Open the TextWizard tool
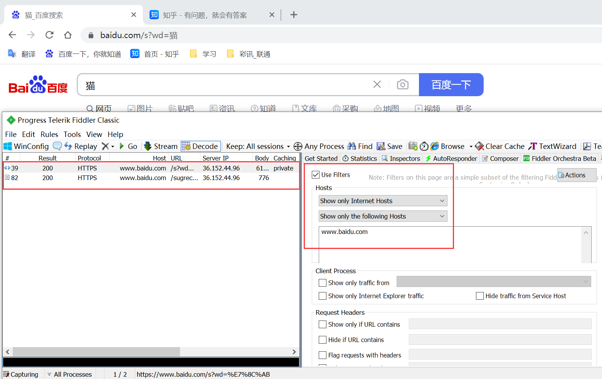The height and width of the screenshot is (379, 602). click(553, 146)
